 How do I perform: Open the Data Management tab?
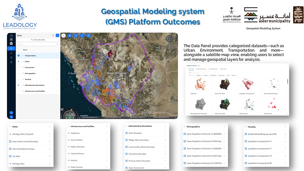(x=213, y=69)
